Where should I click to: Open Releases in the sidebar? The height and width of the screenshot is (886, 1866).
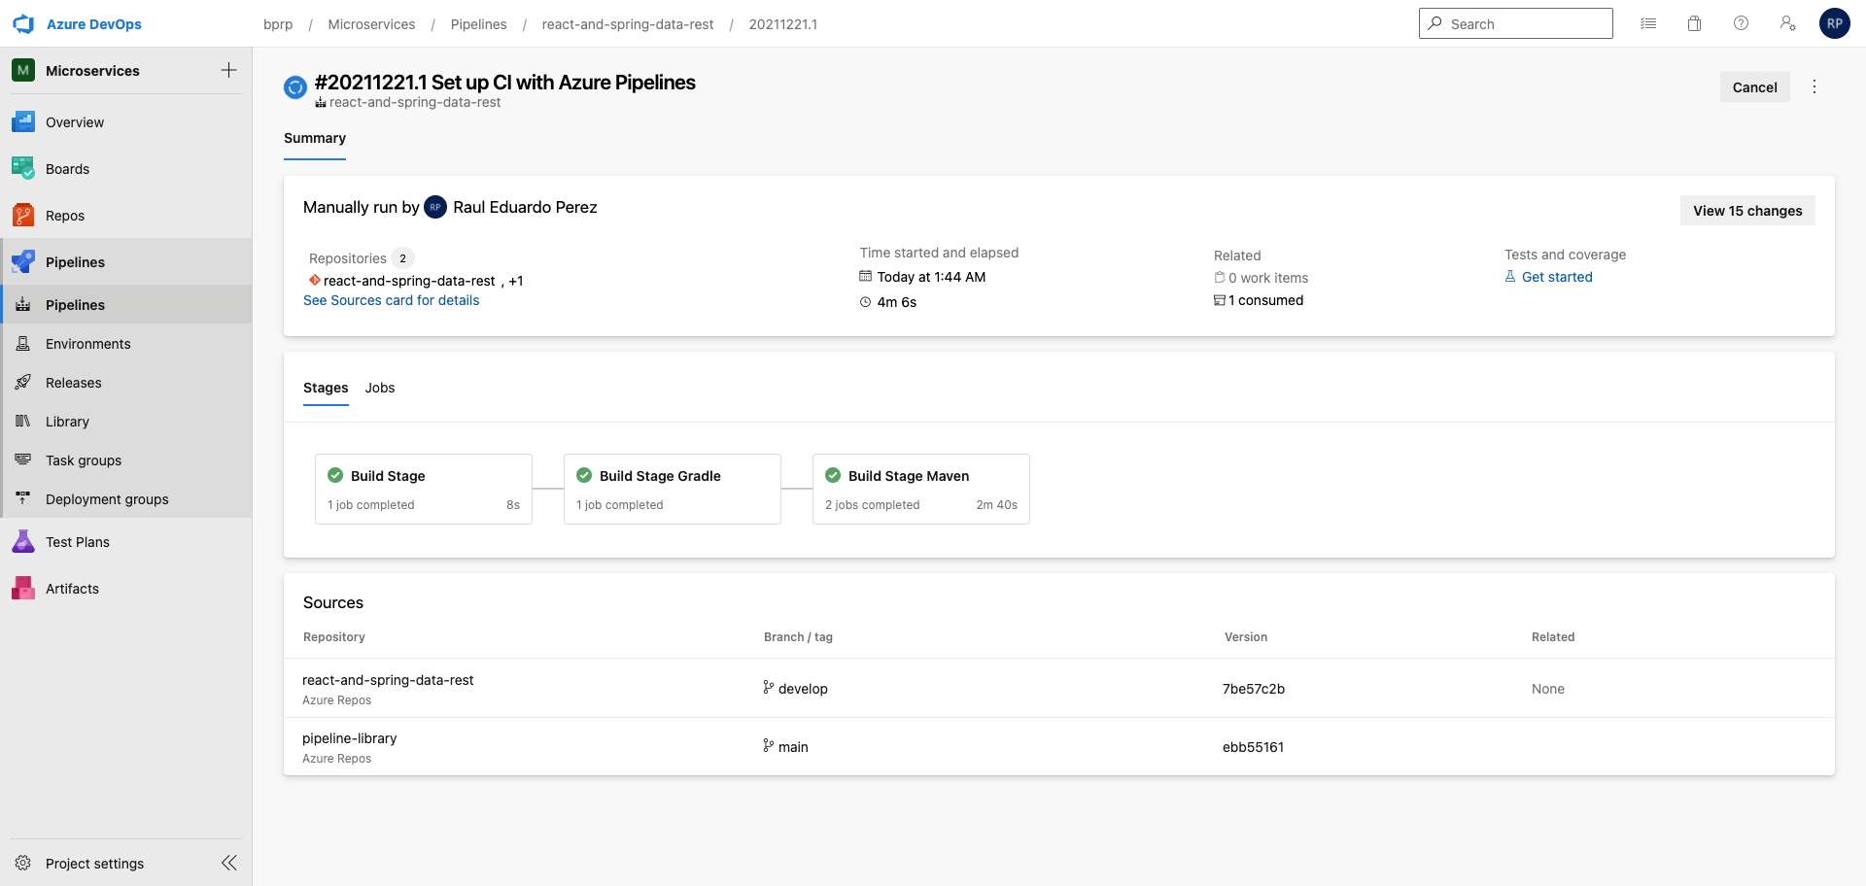(x=126, y=383)
